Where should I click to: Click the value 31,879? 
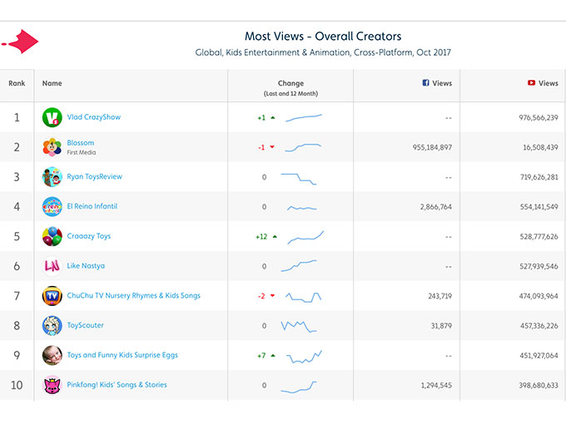point(441,326)
